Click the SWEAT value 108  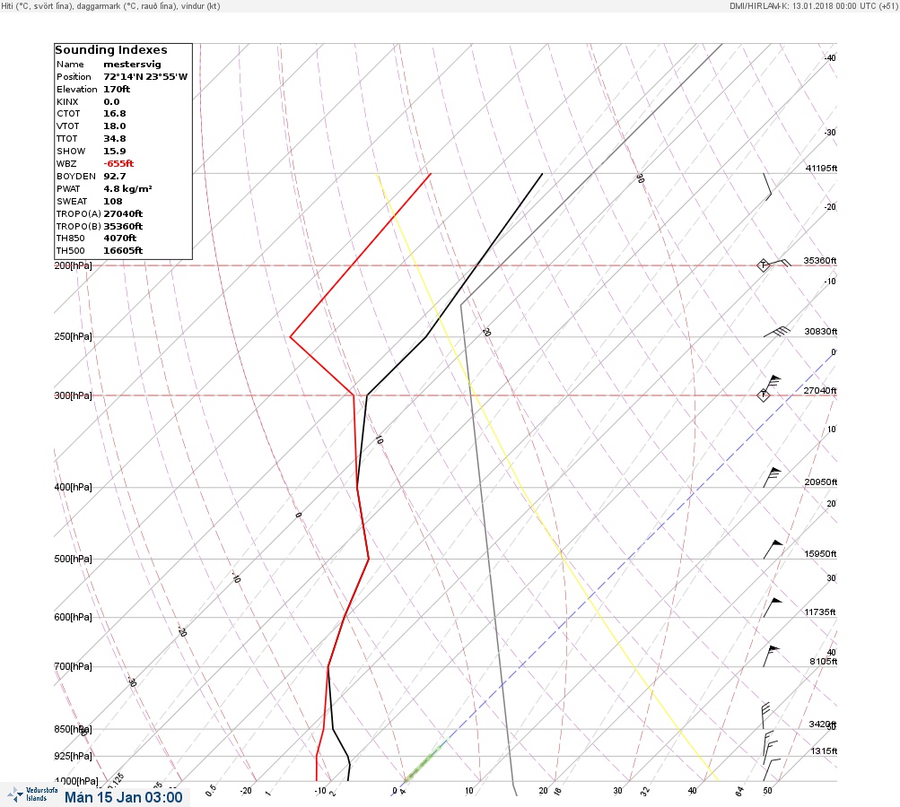pos(112,202)
